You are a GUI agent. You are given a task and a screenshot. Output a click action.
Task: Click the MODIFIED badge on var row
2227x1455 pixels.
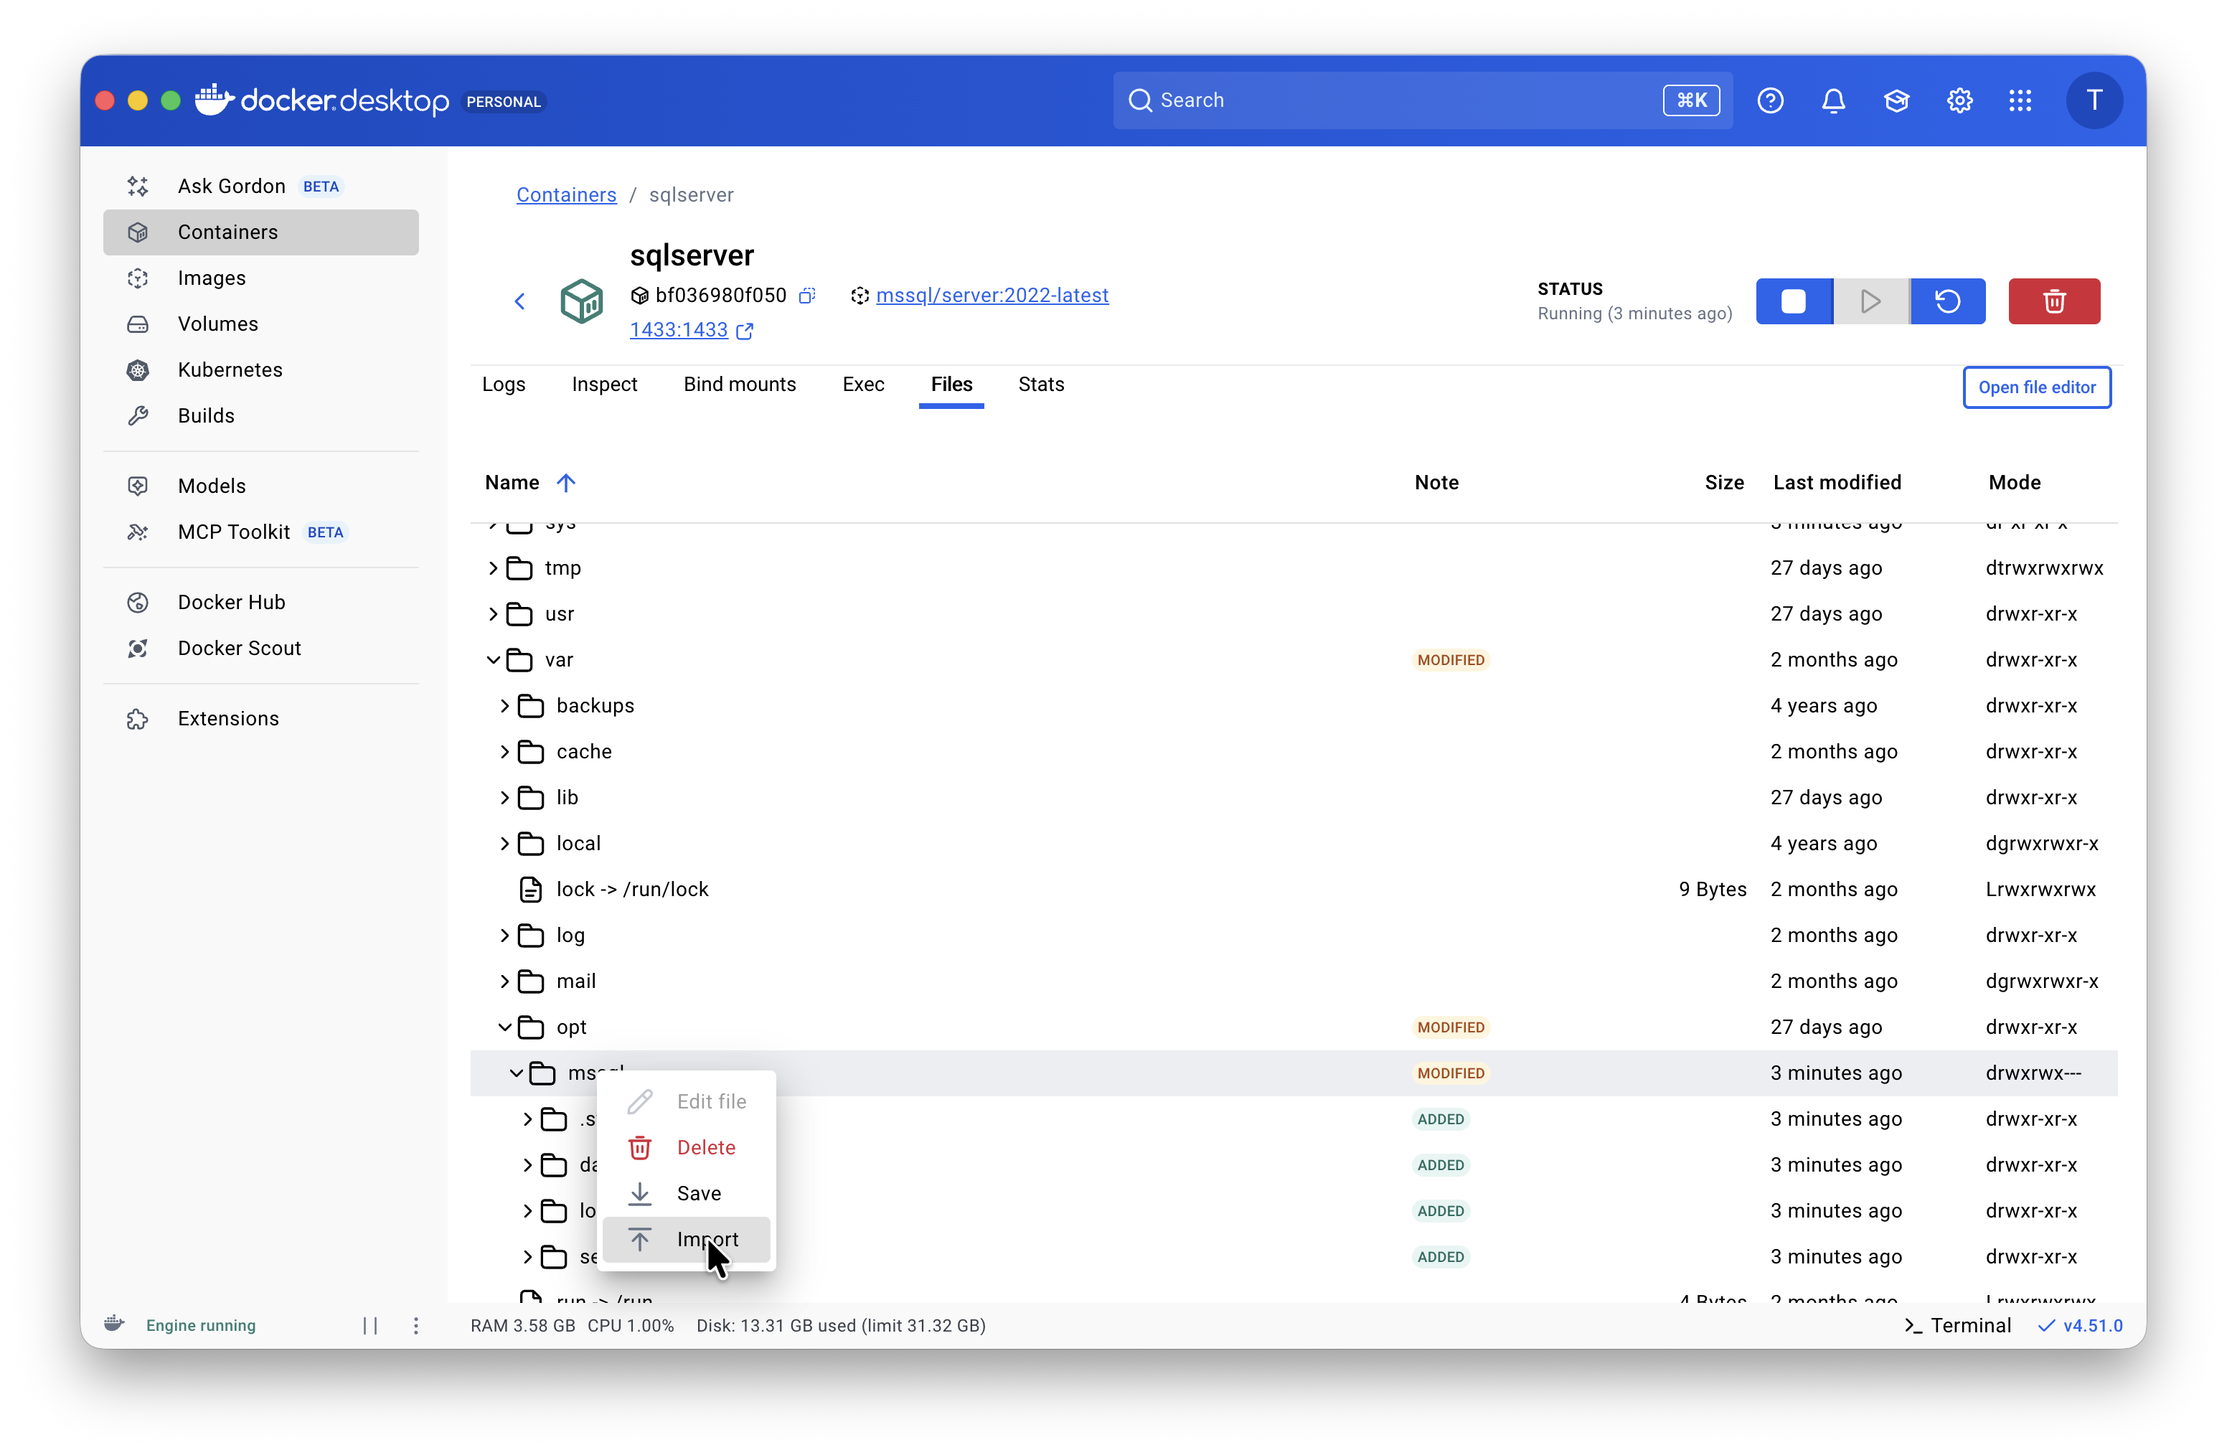pos(1451,659)
